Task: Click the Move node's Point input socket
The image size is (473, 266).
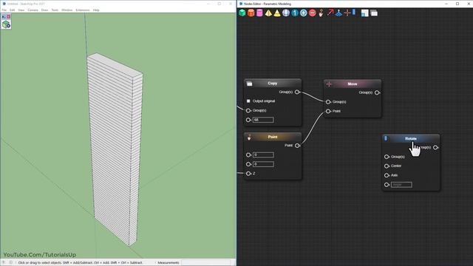Action: pos(328,112)
